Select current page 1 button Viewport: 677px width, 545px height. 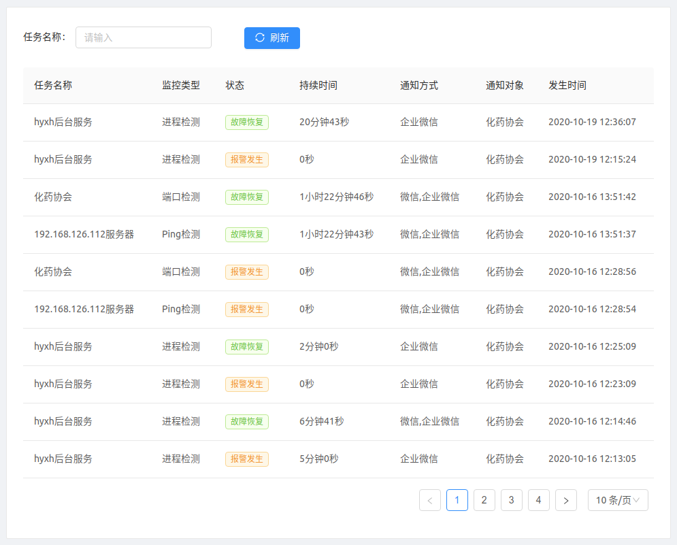pos(457,500)
